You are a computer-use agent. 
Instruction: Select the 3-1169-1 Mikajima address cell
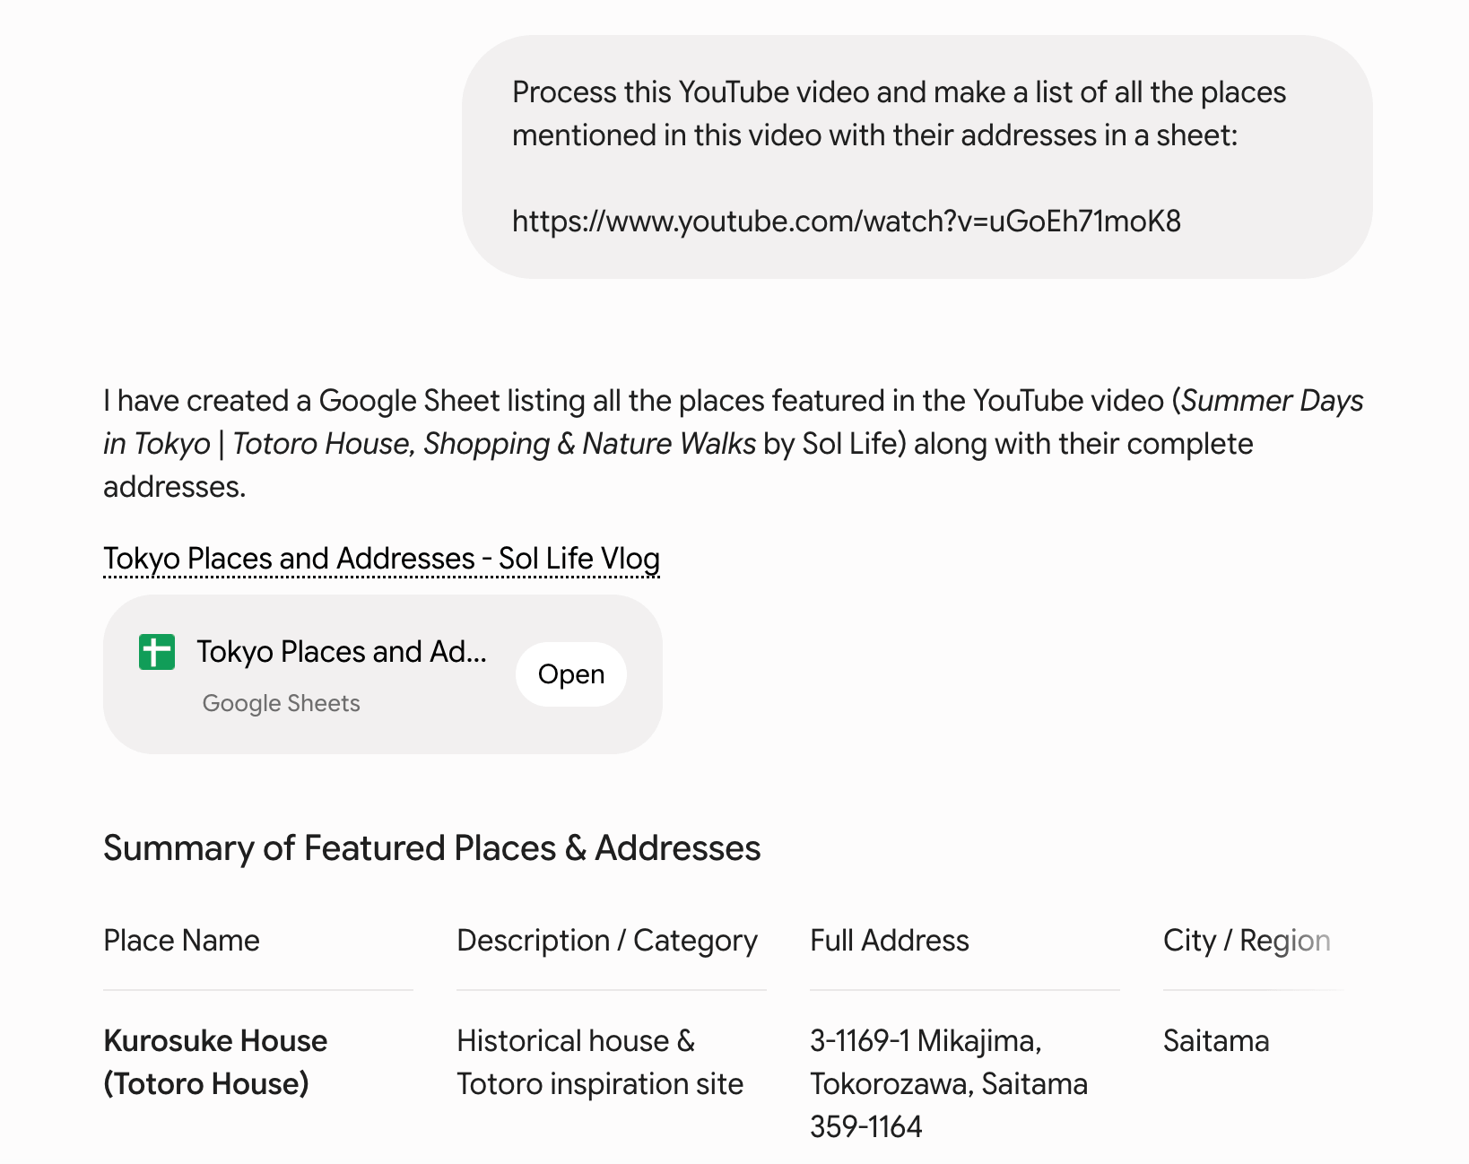949,1083
